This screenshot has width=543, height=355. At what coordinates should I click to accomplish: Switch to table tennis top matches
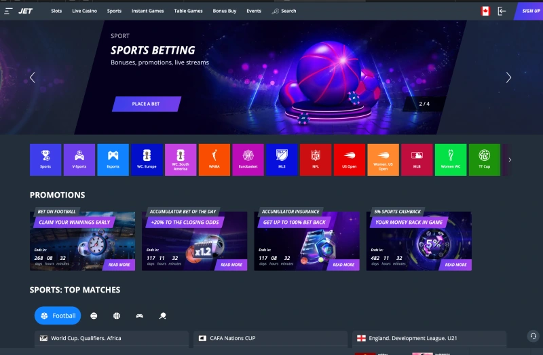tap(162, 316)
